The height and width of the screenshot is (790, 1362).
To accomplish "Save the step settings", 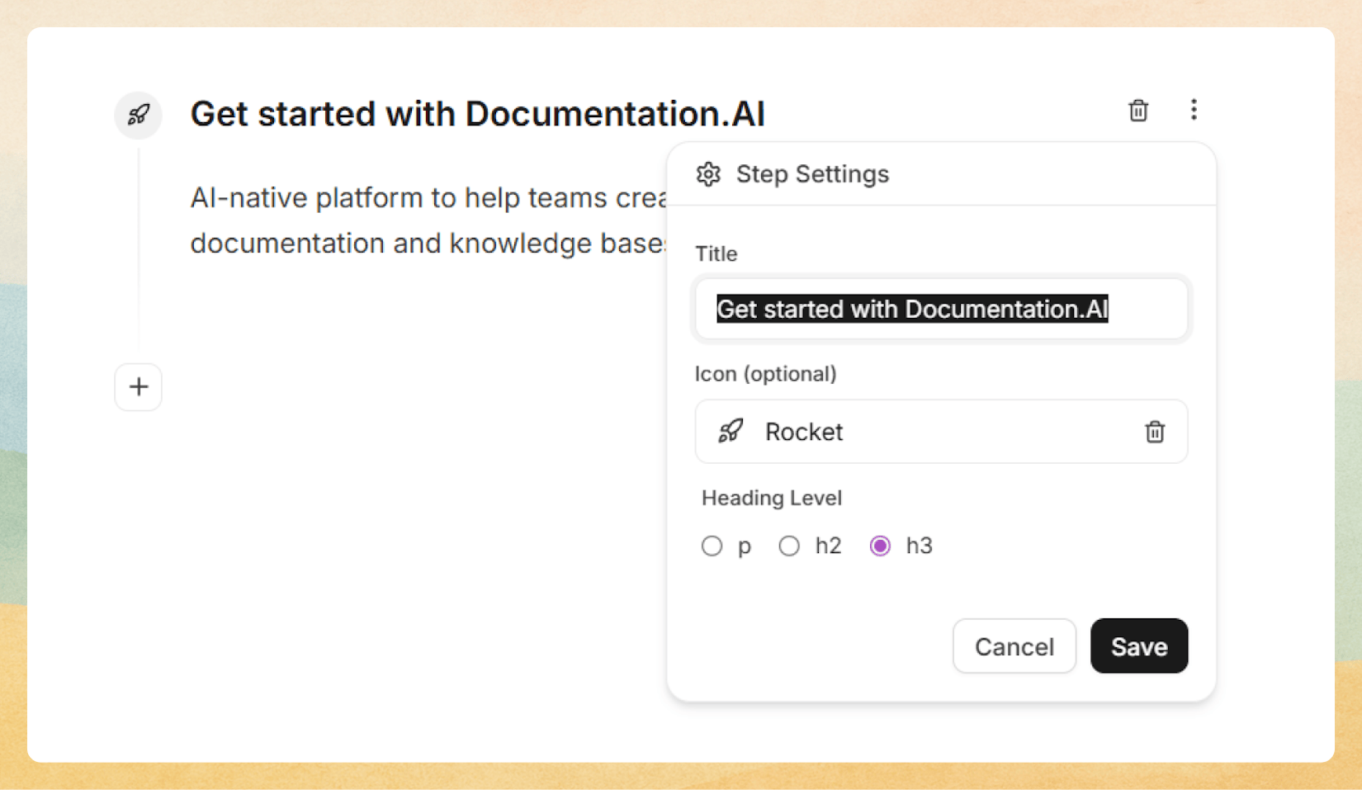I will click(1138, 646).
